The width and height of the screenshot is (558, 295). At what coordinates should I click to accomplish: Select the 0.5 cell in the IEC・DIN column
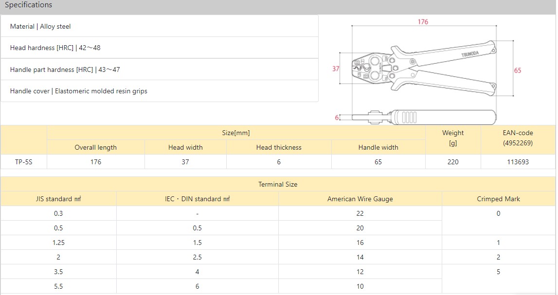pyautogui.click(x=198, y=228)
